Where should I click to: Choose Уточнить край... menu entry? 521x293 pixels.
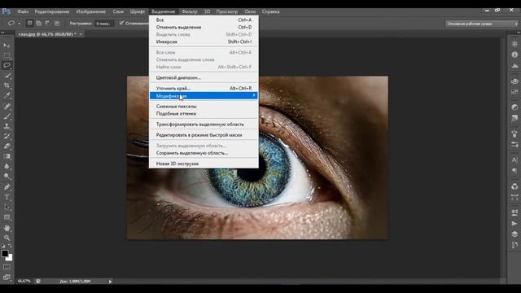point(204,89)
